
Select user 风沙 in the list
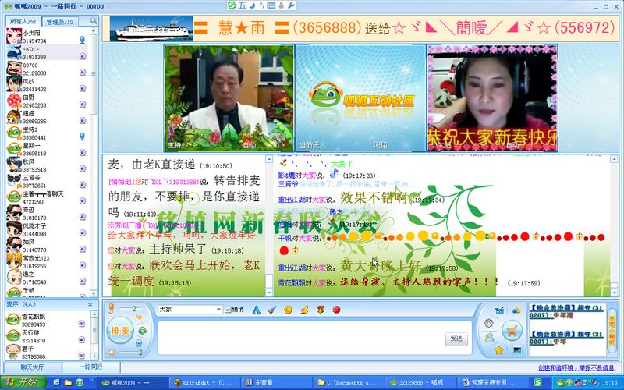[47, 85]
